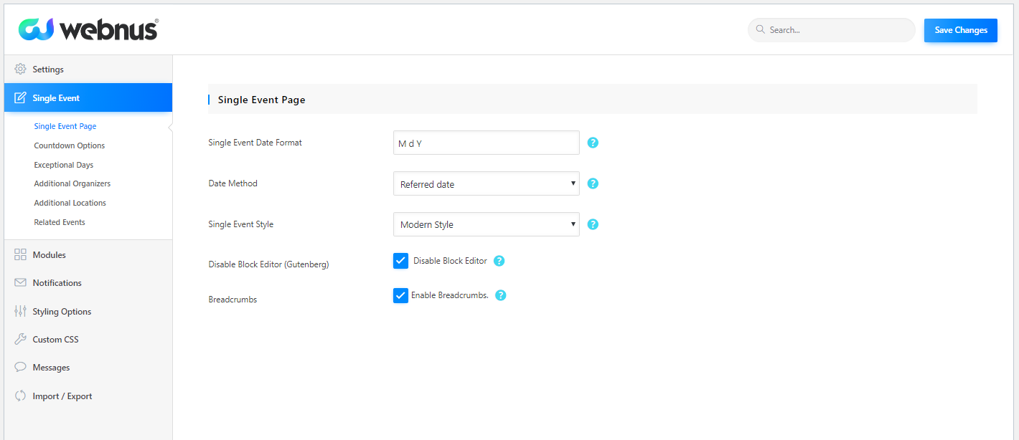This screenshot has height=440, width=1019.
Task: Click the Settings gear icon
Action: 20,70
